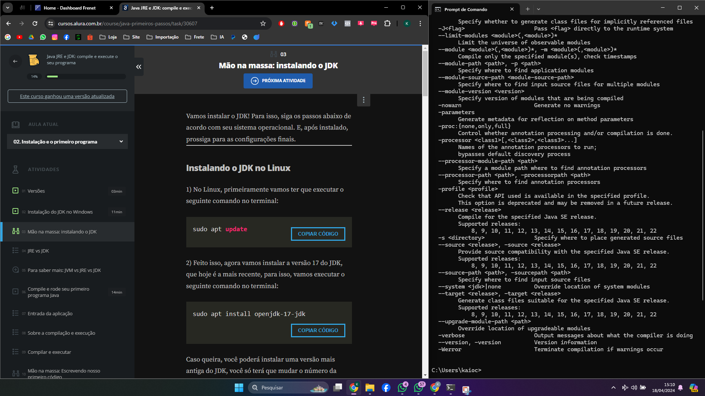The image size is (705, 396).
Task: Open the PayPal bookmark icon
Action: click(233, 37)
